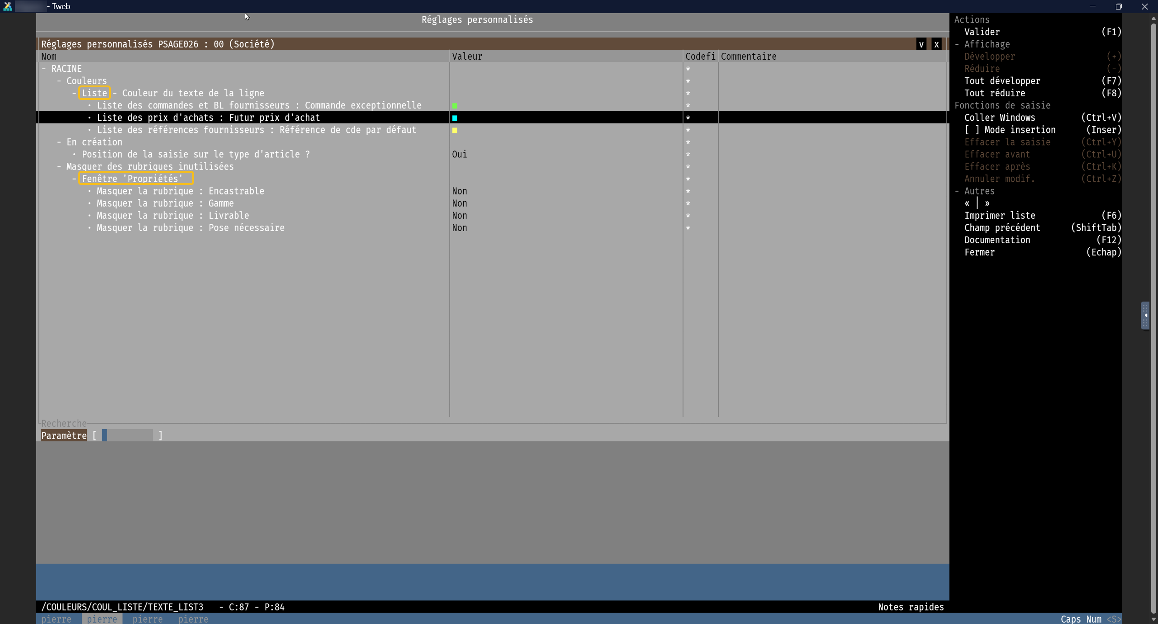This screenshot has width=1158, height=624.
Task: Click the scrollbar down arrow at bottom right
Action: (1153, 619)
